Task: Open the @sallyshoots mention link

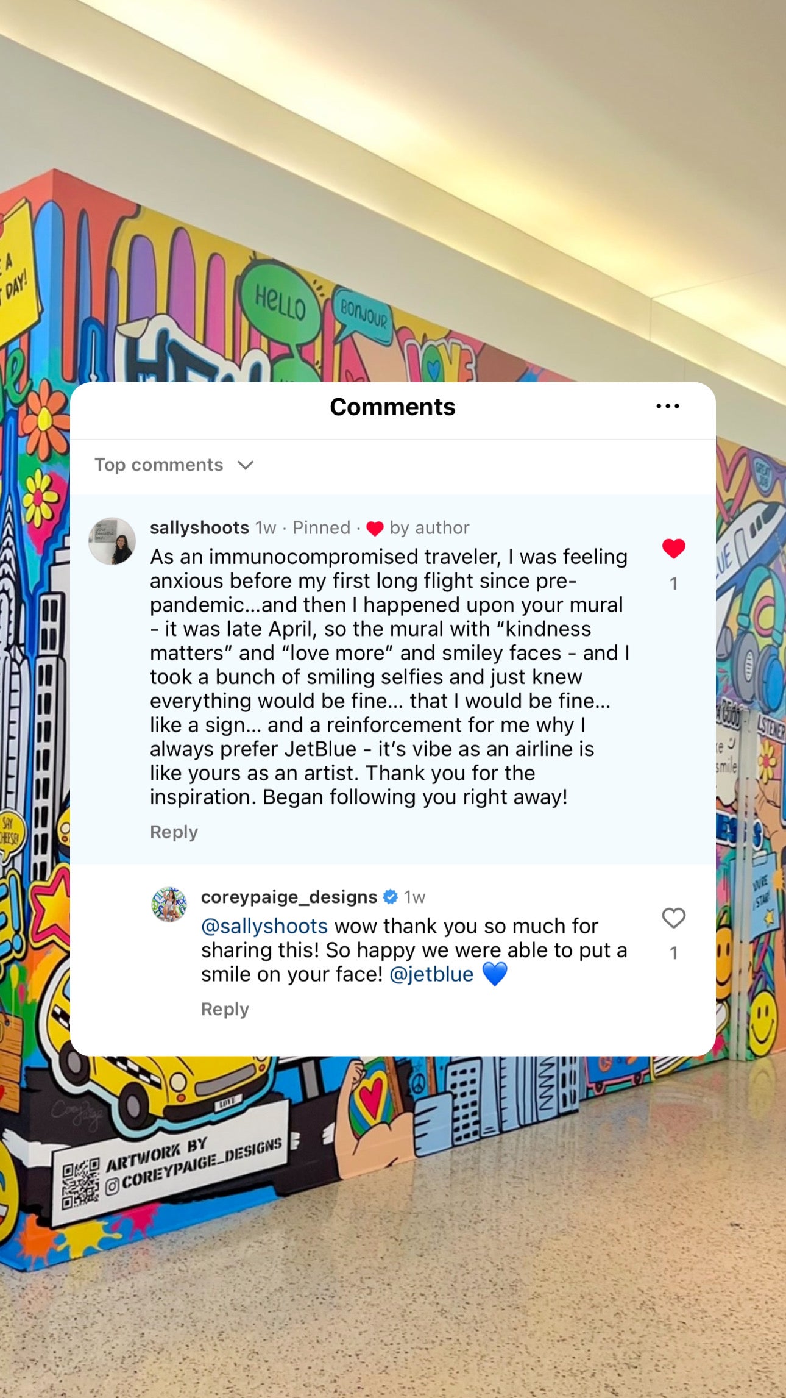Action: 264,926
